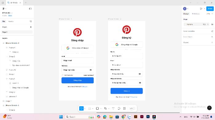Click the page background color swatch
Screen dimensions: 215x120
[x=186, y=24]
